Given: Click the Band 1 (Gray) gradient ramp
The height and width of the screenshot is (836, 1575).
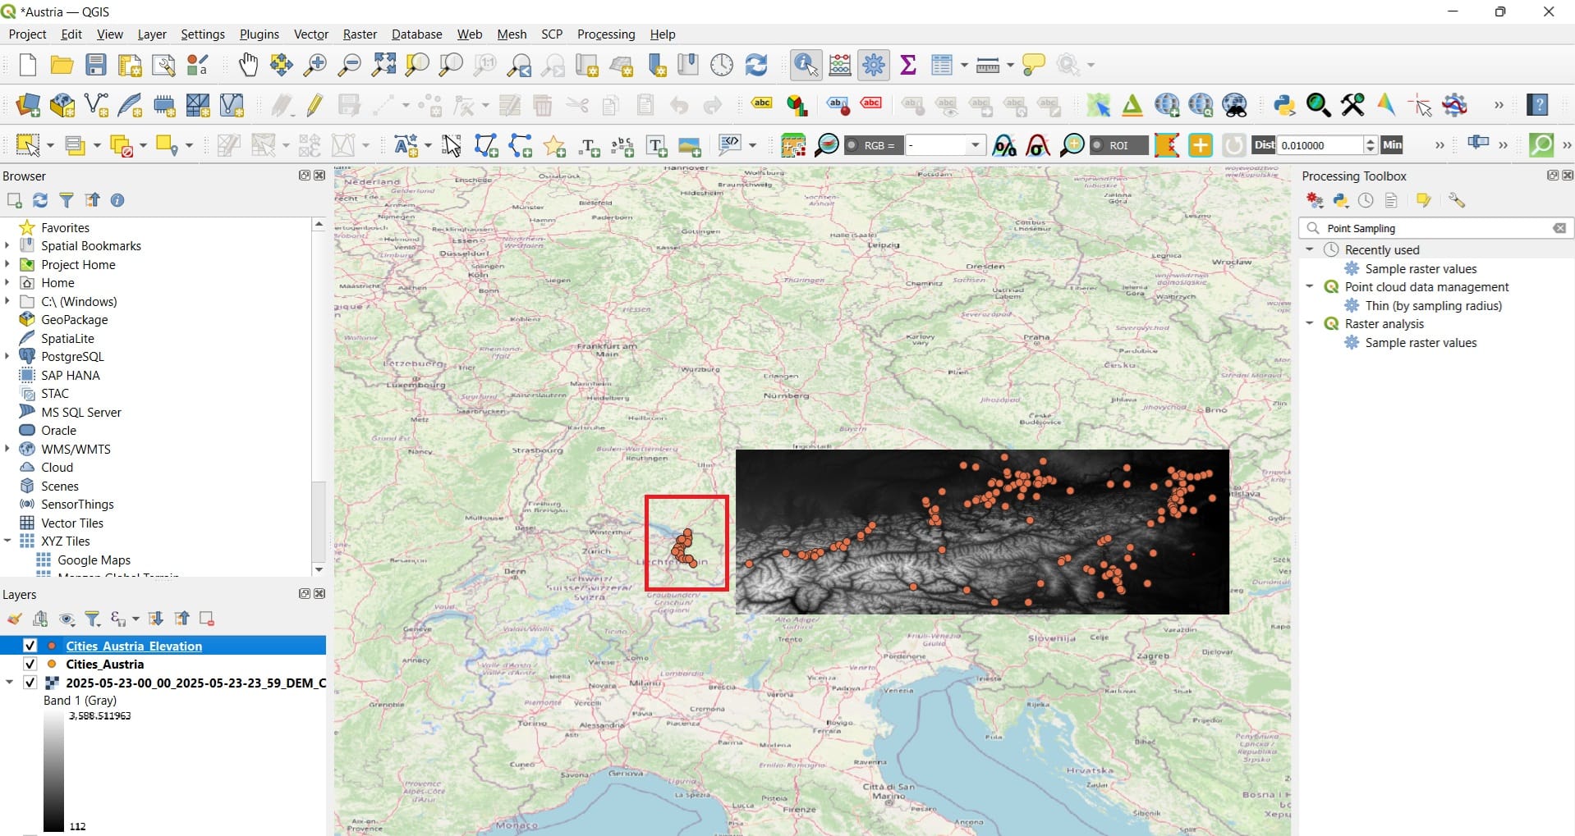Looking at the screenshot, I should 53,771.
